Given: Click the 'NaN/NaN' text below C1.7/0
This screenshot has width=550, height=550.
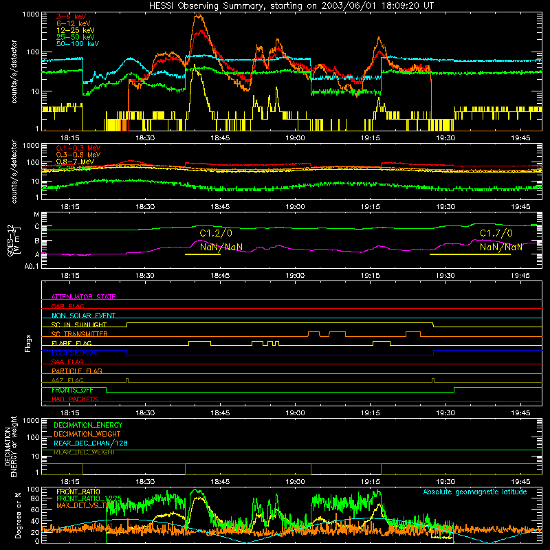Looking at the screenshot, I should pos(501,247).
